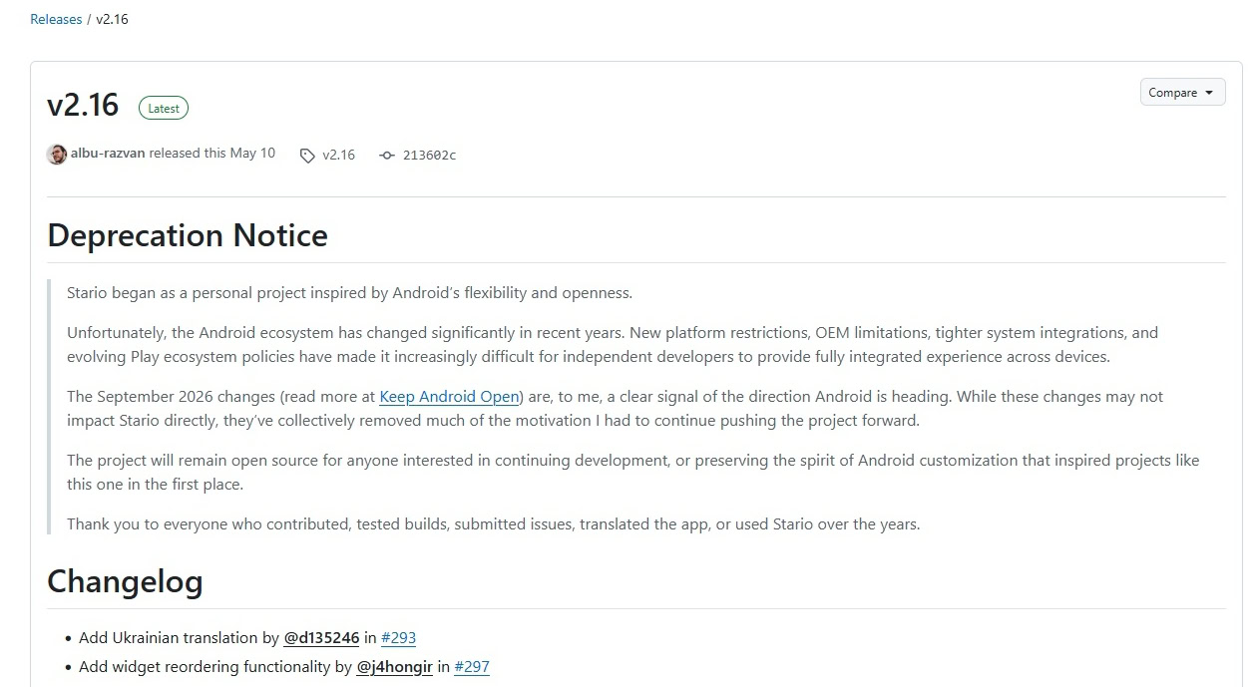Open the v2.16 release title

[x=83, y=105]
